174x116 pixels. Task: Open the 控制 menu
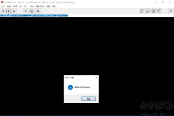coord(9,6)
